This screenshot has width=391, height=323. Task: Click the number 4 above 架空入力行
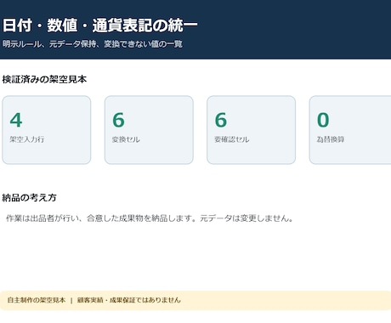(x=16, y=120)
